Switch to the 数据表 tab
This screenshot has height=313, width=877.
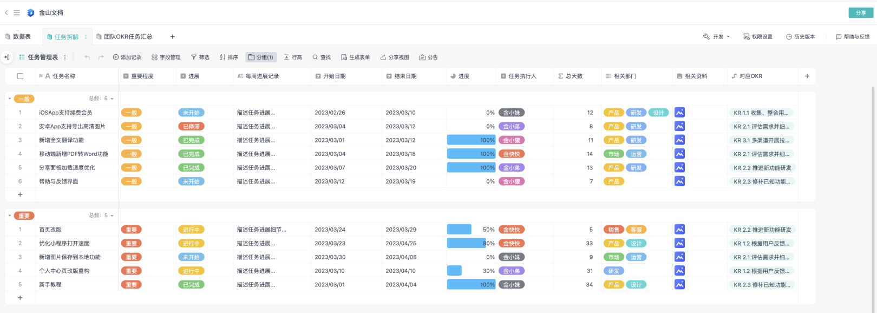pos(18,37)
